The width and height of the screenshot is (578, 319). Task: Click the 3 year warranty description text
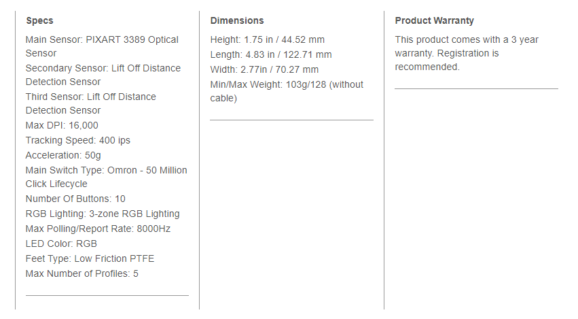coord(467,54)
